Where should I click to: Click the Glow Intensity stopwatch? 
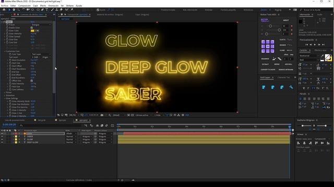[x=7, y=33]
